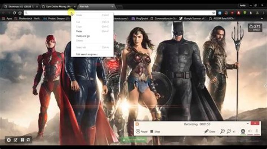This screenshot has width=267, height=149.
Task: Click the green banner at bottom center
Action: [x=134, y=140]
